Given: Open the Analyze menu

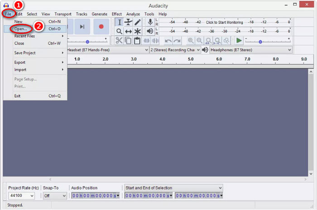Looking at the screenshot, I should (x=133, y=14).
